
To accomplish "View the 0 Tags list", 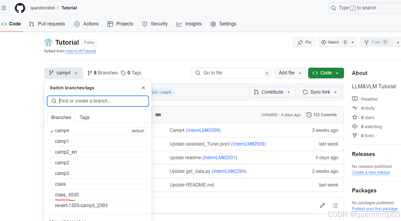I will tap(131, 73).
